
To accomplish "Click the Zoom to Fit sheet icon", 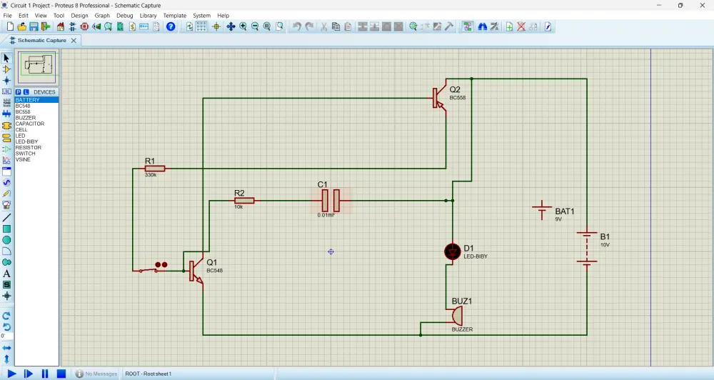I will (267, 27).
